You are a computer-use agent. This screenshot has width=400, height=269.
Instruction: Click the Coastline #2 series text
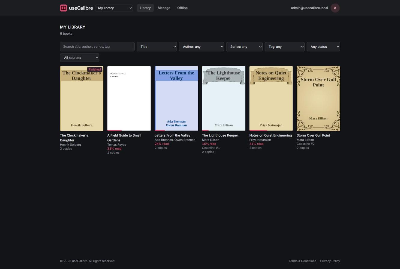tap(305, 144)
